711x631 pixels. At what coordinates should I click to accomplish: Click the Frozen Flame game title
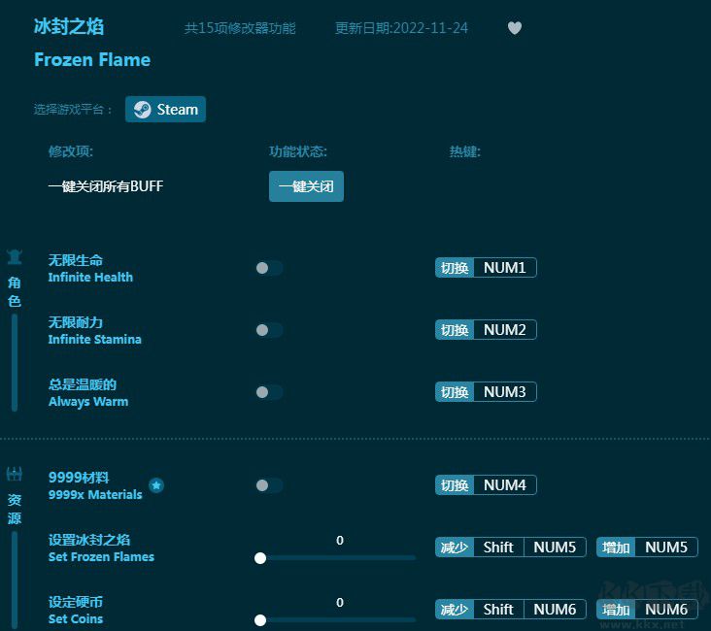[92, 60]
